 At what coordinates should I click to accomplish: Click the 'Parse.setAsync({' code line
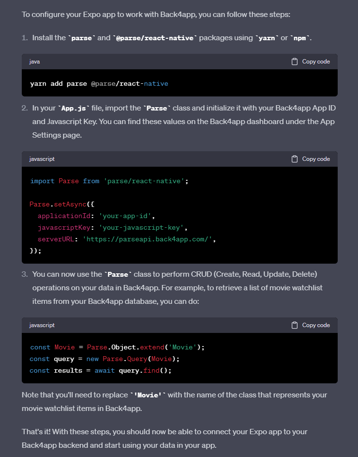pyautogui.click(x=62, y=205)
